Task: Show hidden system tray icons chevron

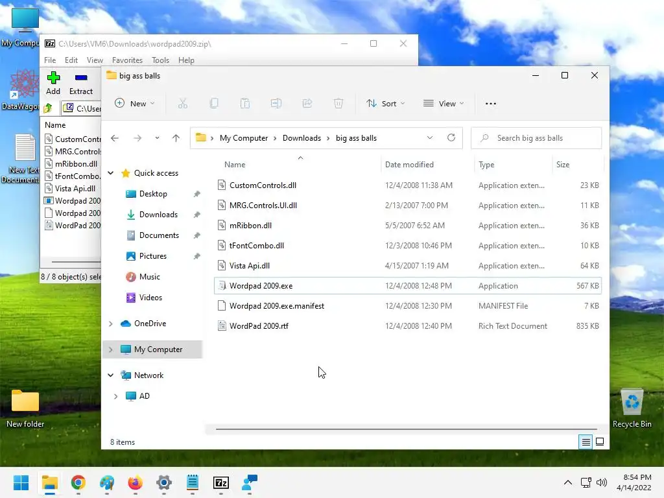Action: [568, 482]
